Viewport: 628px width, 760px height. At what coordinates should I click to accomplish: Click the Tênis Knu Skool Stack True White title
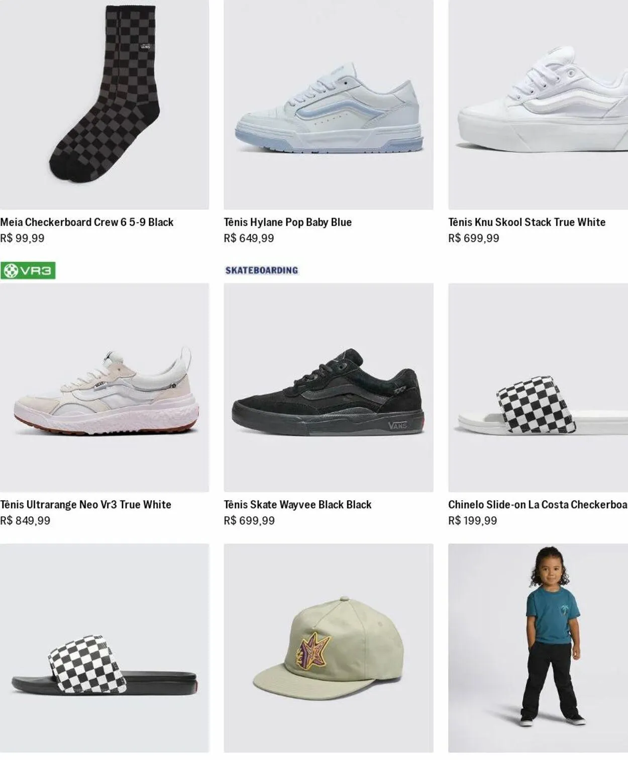coord(527,222)
